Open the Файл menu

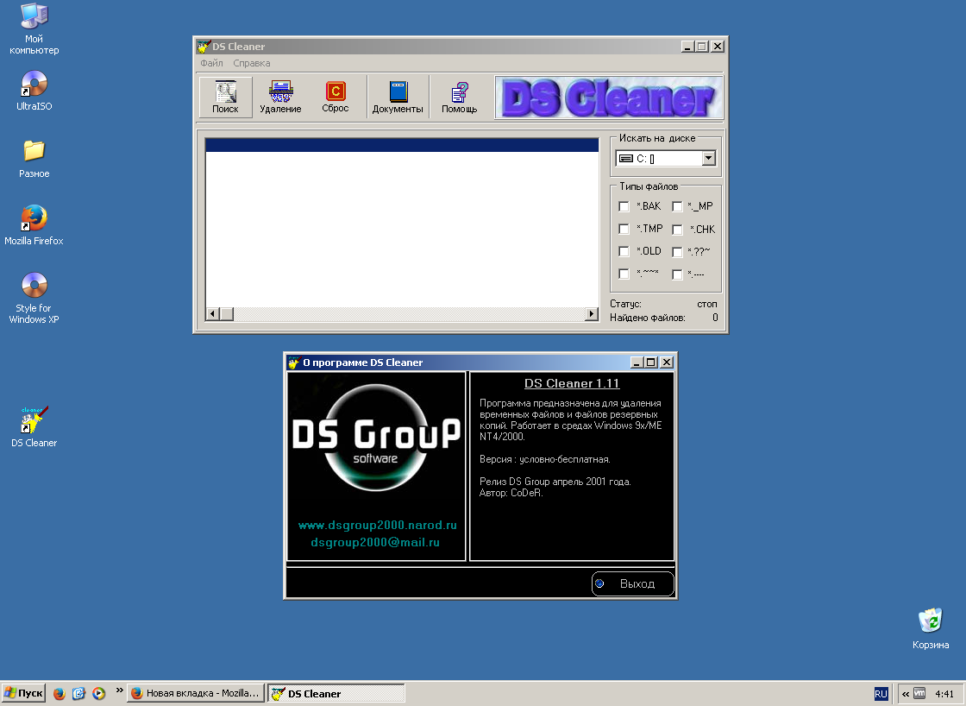pyautogui.click(x=211, y=63)
